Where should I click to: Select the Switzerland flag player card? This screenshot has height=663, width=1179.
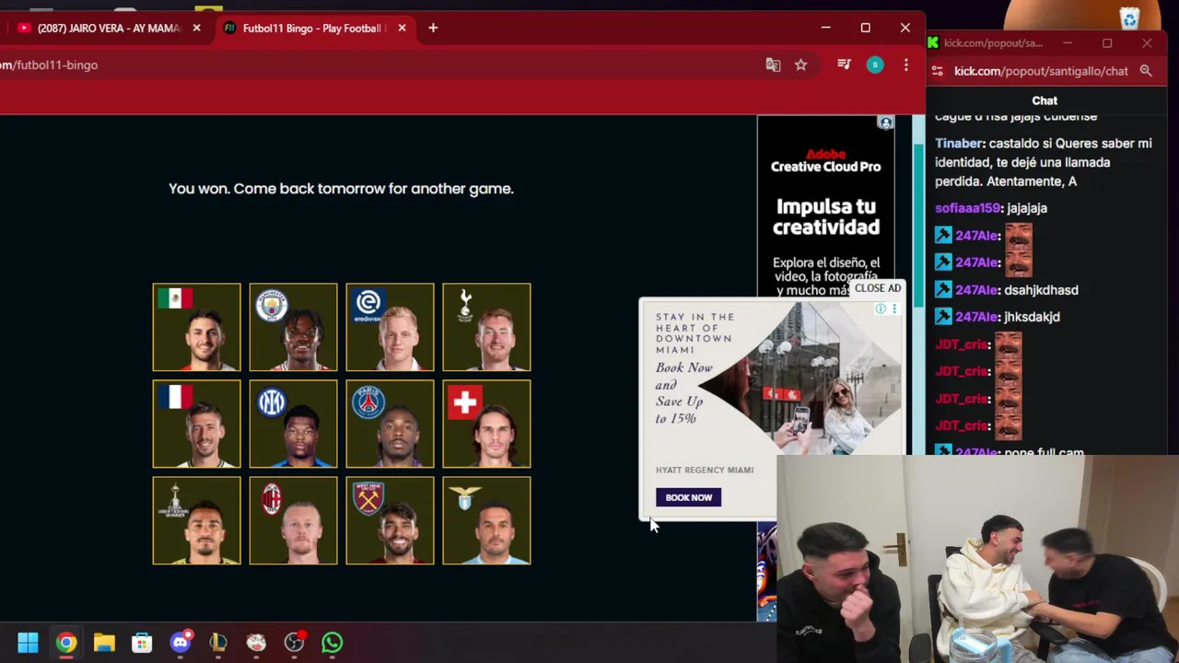tap(486, 424)
